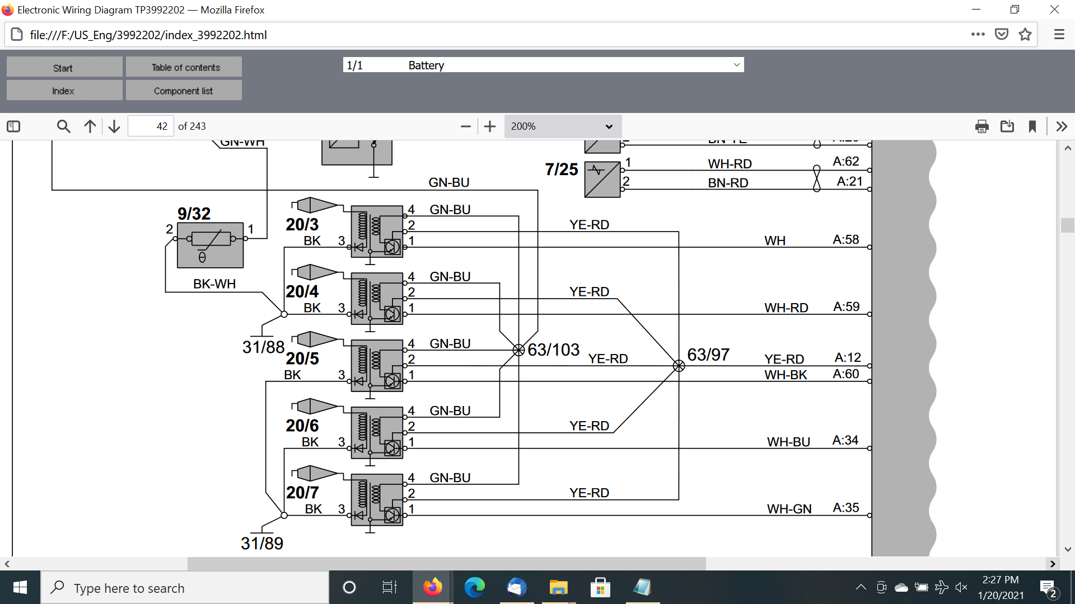This screenshot has height=604, width=1075.
Task: Expand the PDF tools chevron menu
Action: 1061,126
